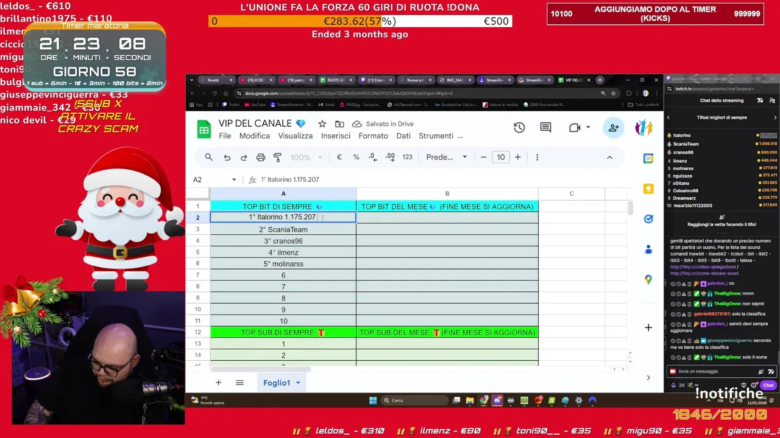The width and height of the screenshot is (780, 438).
Task: Click the share add-person button
Action: tap(614, 128)
